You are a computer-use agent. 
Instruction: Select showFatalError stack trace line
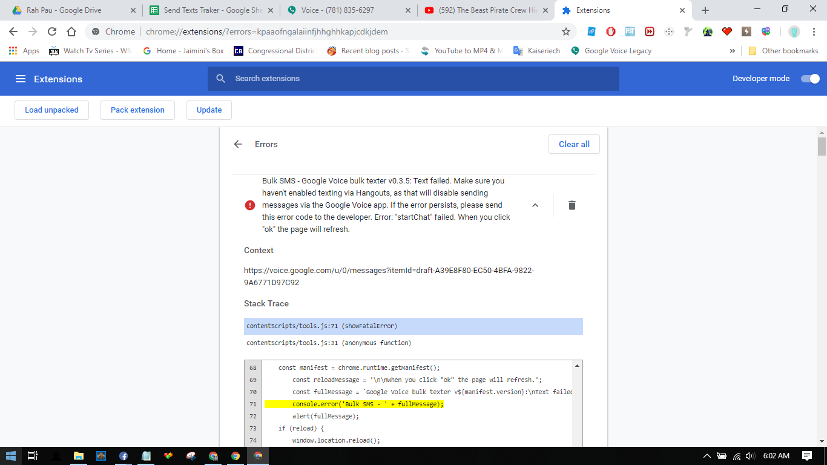click(413, 326)
